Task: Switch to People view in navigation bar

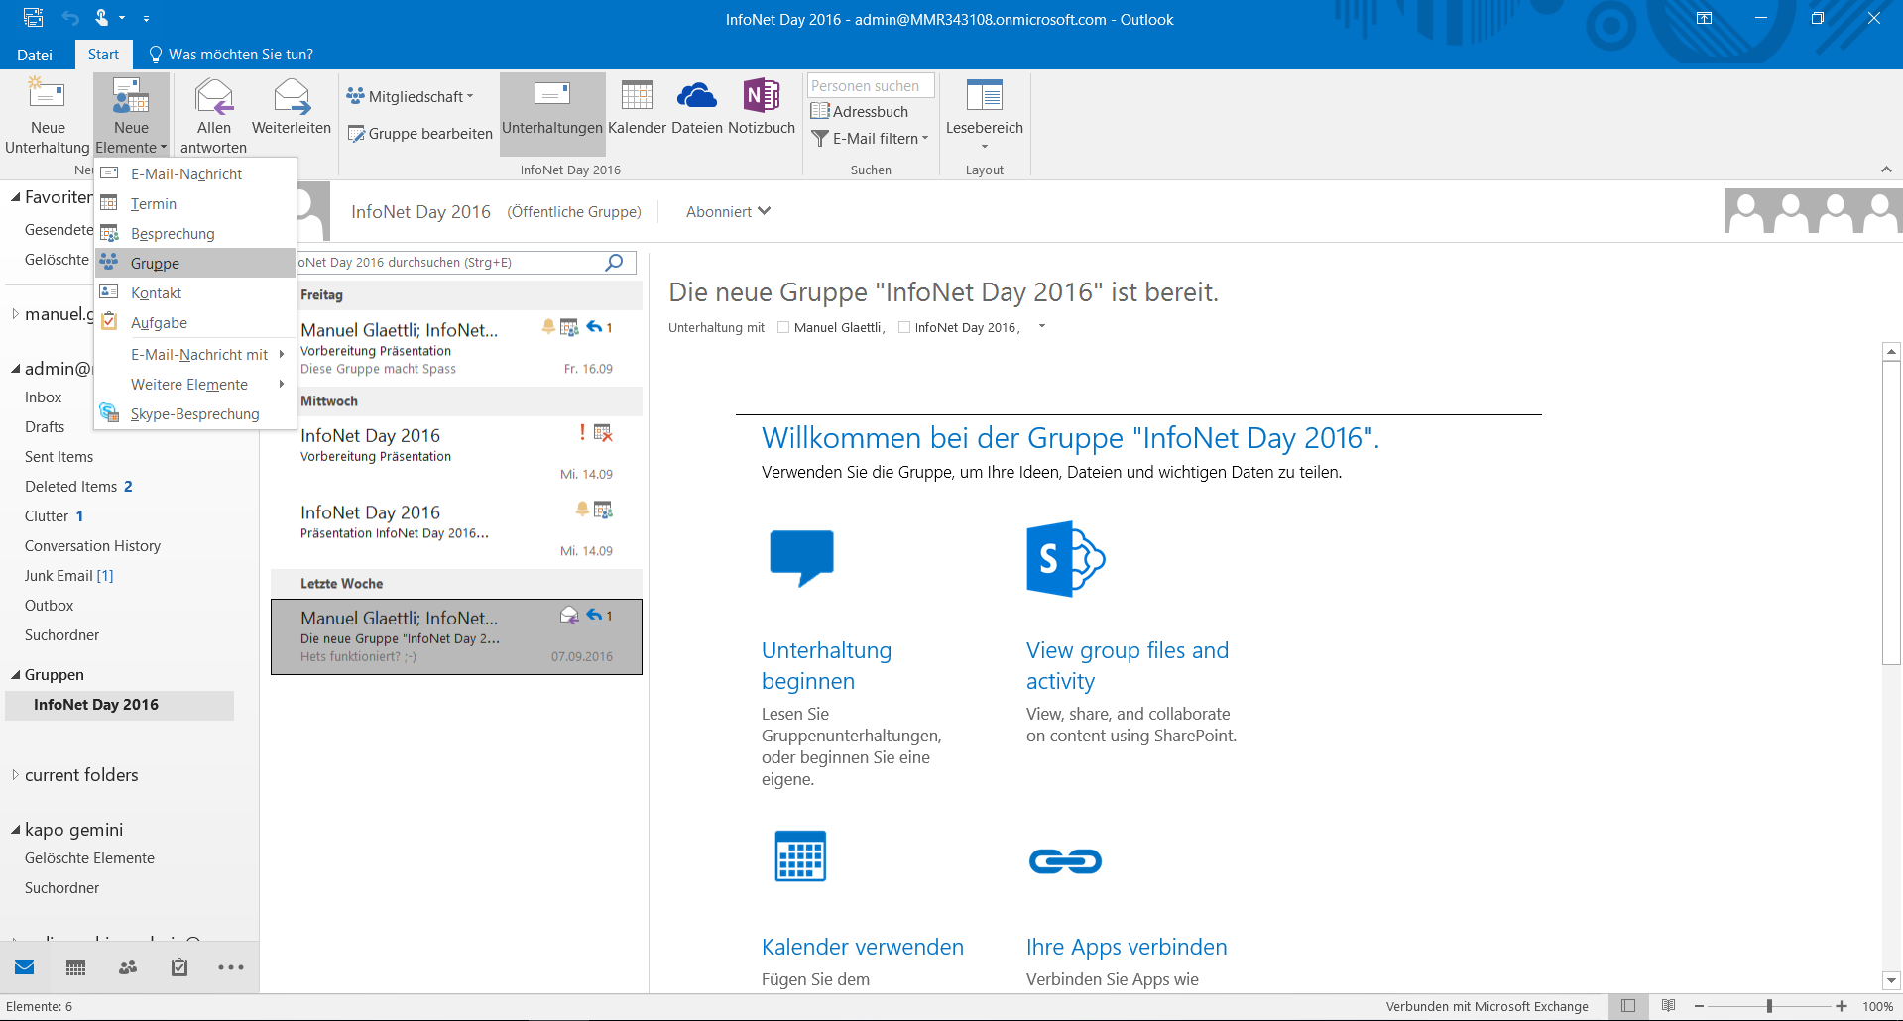Action: pyautogui.click(x=128, y=967)
